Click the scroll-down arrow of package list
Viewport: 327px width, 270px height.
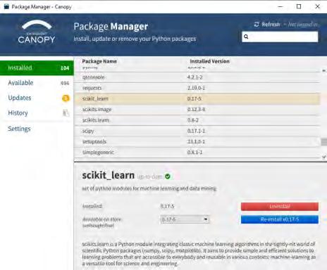[324, 157]
